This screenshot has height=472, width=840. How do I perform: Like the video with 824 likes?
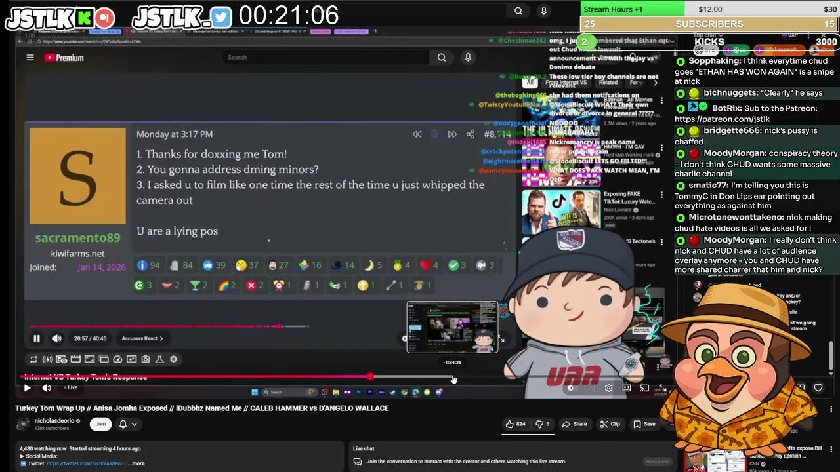coord(515,424)
